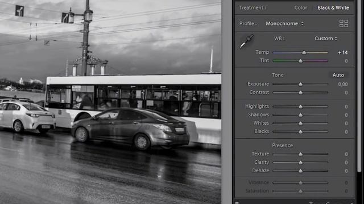Click the Temp label
This screenshot has height=204, width=364.
262,52
